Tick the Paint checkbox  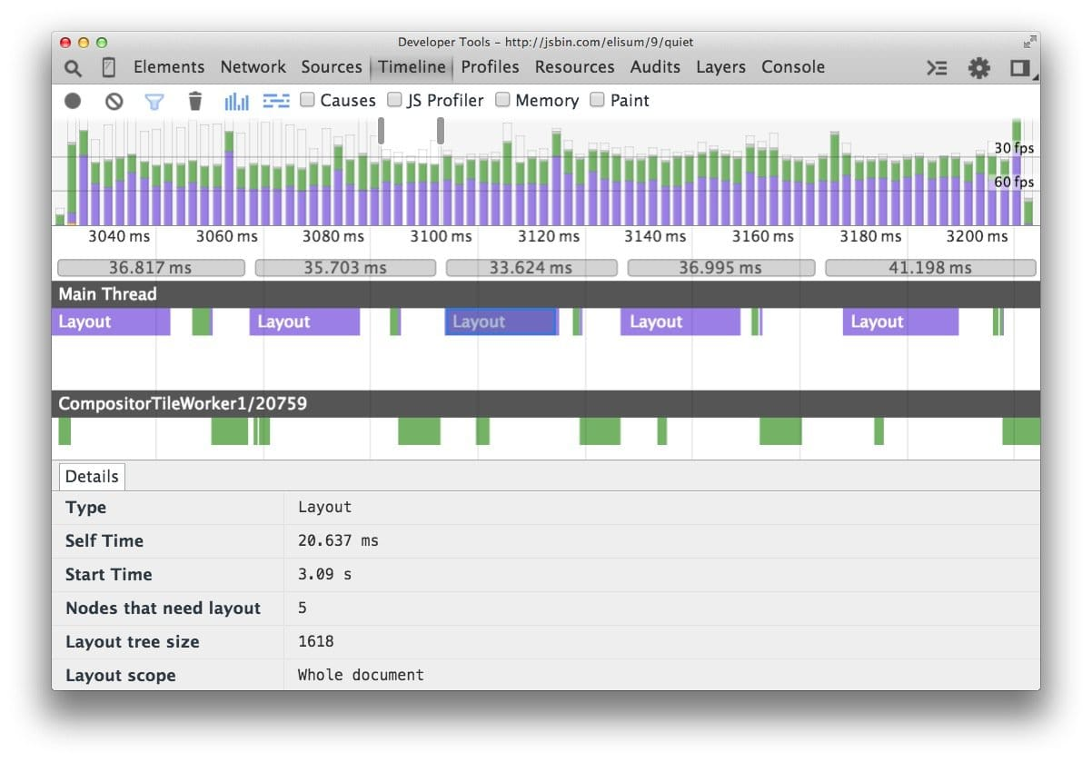(597, 100)
